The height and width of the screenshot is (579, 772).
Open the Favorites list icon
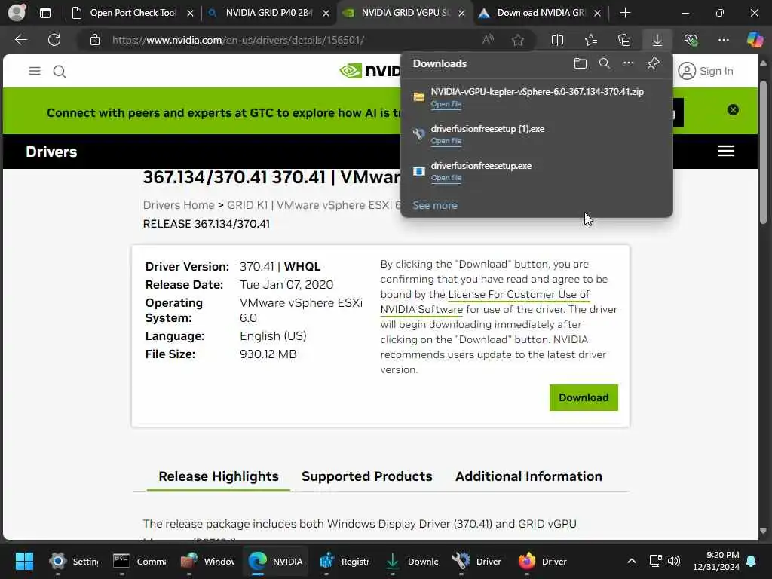pyautogui.click(x=591, y=40)
